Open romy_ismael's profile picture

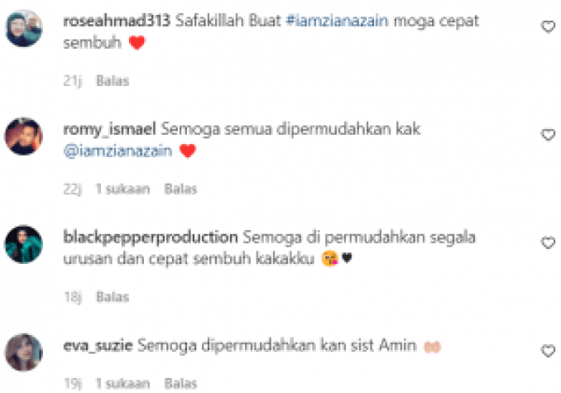click(x=24, y=137)
